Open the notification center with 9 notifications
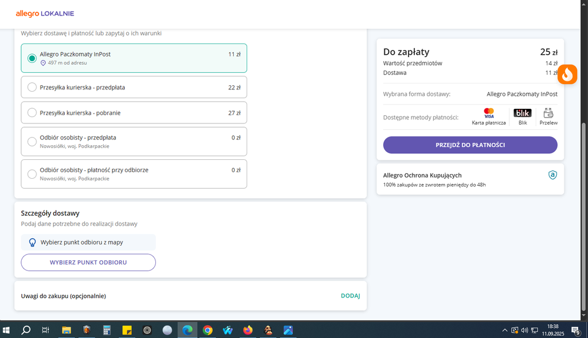The height and width of the screenshot is (338, 588). click(x=576, y=330)
